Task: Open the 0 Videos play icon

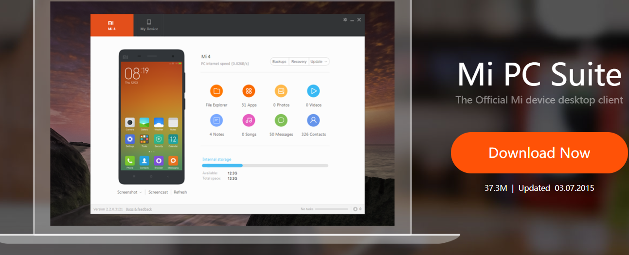Action: [313, 91]
